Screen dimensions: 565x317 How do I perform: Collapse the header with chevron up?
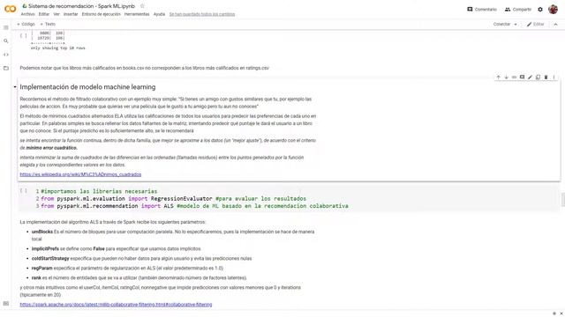click(x=555, y=24)
